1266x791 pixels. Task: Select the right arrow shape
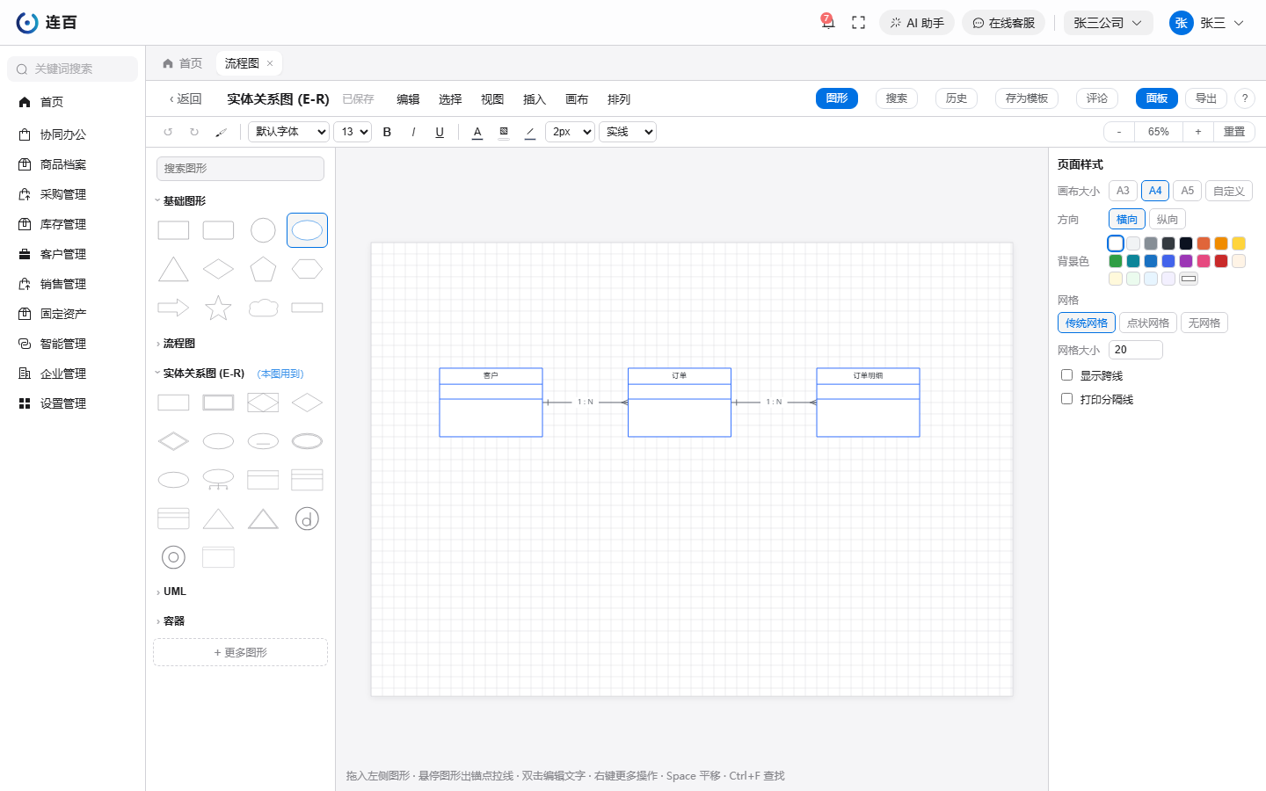point(173,308)
